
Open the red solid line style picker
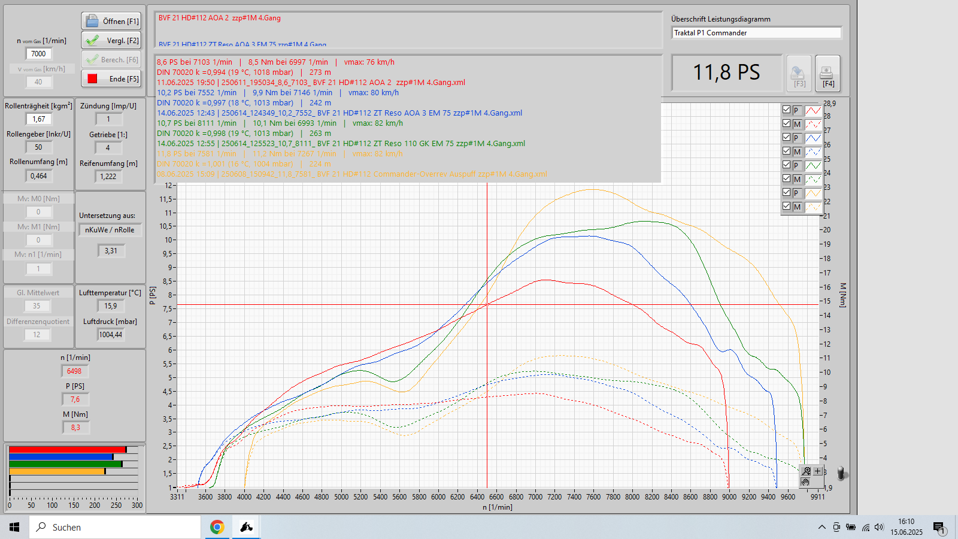[x=813, y=110]
